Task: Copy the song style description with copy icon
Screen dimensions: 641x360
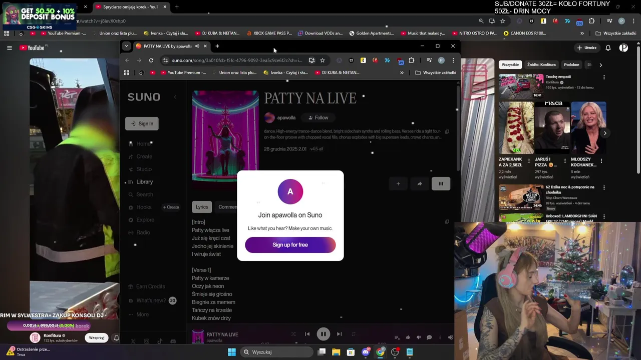Action: point(447,131)
